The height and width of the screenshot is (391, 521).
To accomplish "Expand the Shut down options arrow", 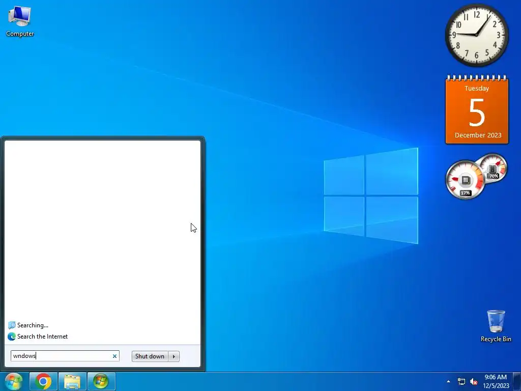I will (174, 356).
